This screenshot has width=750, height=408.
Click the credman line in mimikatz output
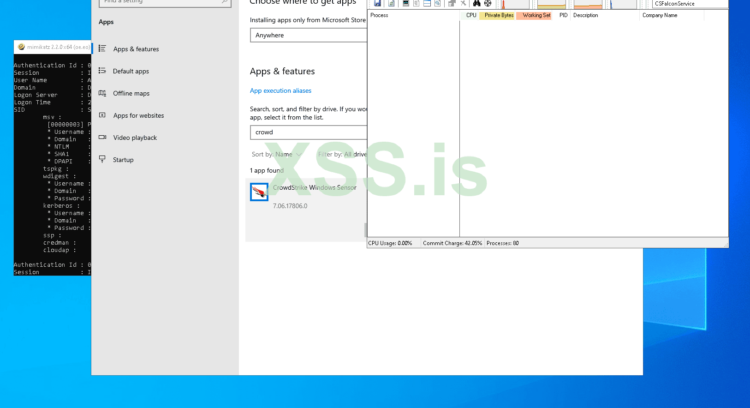click(x=60, y=243)
